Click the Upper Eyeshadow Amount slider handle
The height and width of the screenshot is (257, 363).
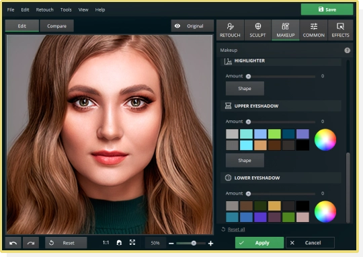pos(248,122)
